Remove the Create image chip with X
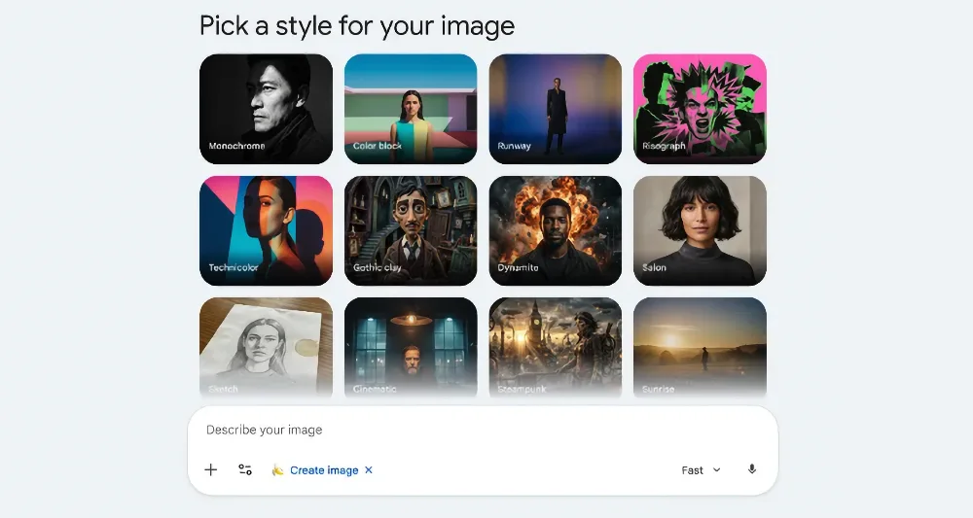973x518 pixels. click(x=369, y=470)
